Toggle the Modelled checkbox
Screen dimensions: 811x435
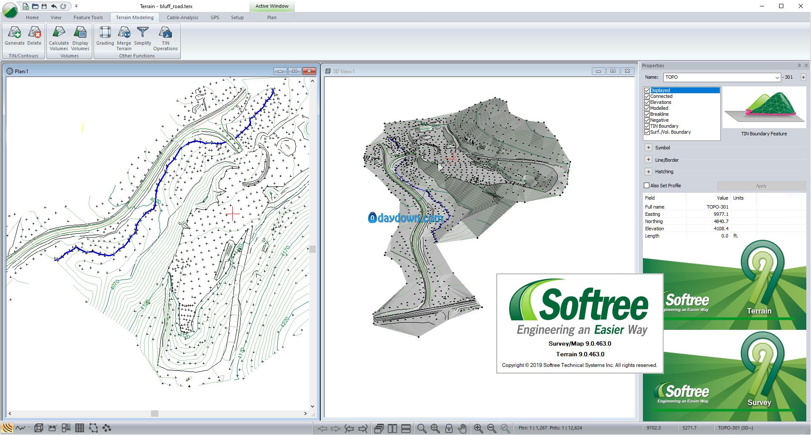[x=647, y=108]
